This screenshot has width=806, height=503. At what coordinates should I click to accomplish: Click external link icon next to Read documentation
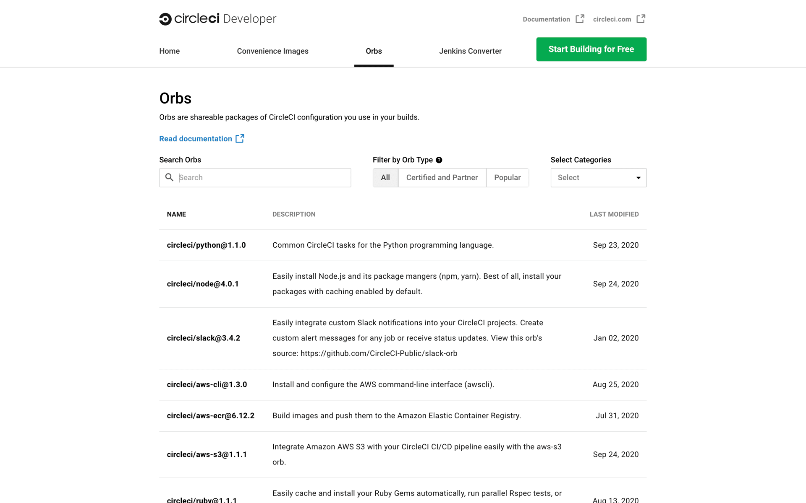point(240,139)
